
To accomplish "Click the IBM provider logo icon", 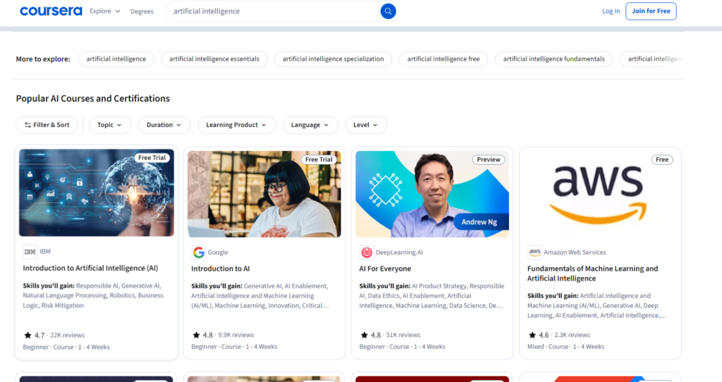I will click(30, 252).
